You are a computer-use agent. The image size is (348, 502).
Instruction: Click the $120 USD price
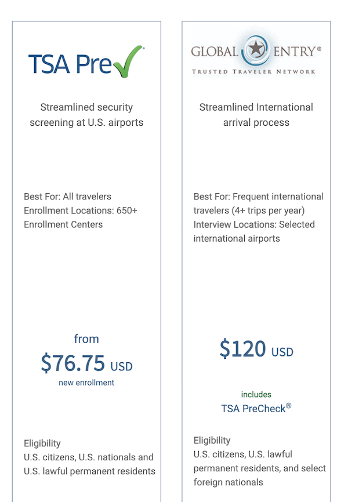click(x=256, y=350)
